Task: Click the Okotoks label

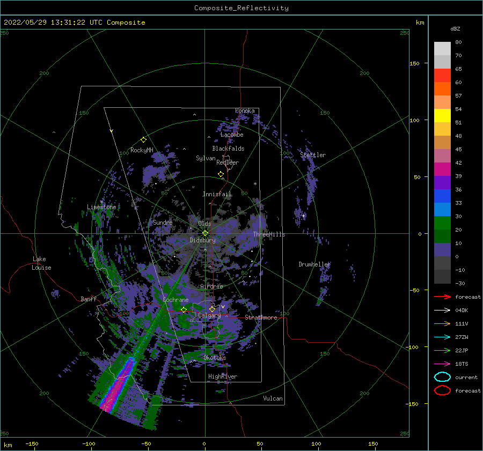Action: point(215,358)
